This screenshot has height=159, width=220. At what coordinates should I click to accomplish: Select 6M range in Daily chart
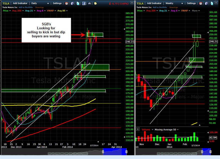coord(62,153)
